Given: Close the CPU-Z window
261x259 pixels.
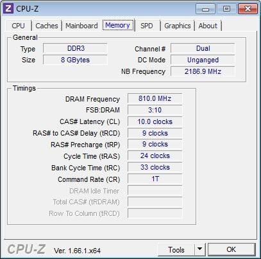Looking at the screenshot, I should coord(248,9).
